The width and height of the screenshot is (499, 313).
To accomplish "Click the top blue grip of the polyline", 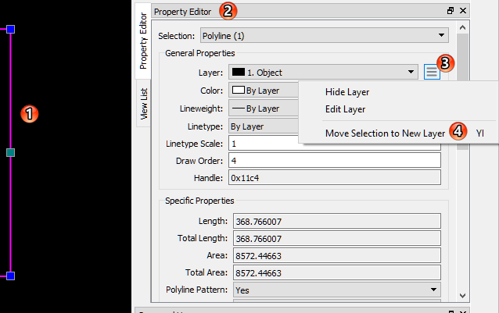I will pyautogui.click(x=10, y=29).
